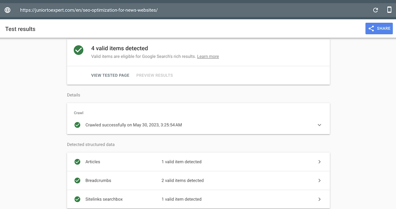Click the Test results title

click(x=20, y=29)
